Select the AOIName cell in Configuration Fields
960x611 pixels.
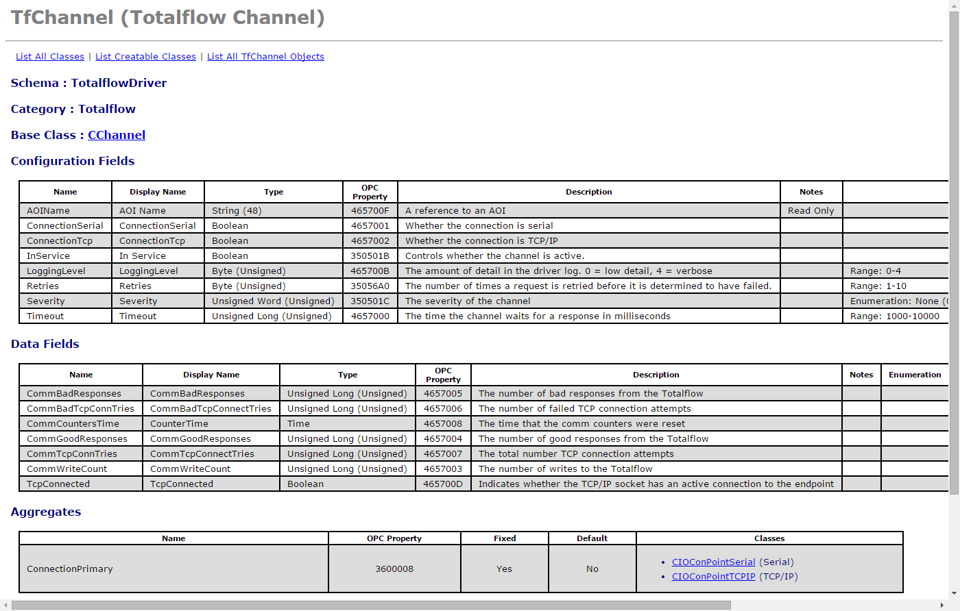[x=48, y=211]
